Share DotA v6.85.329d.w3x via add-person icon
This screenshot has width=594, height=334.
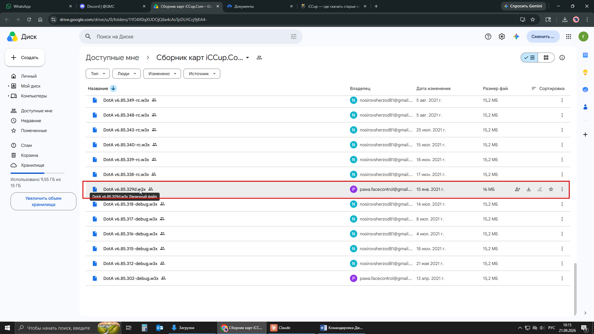click(x=518, y=189)
